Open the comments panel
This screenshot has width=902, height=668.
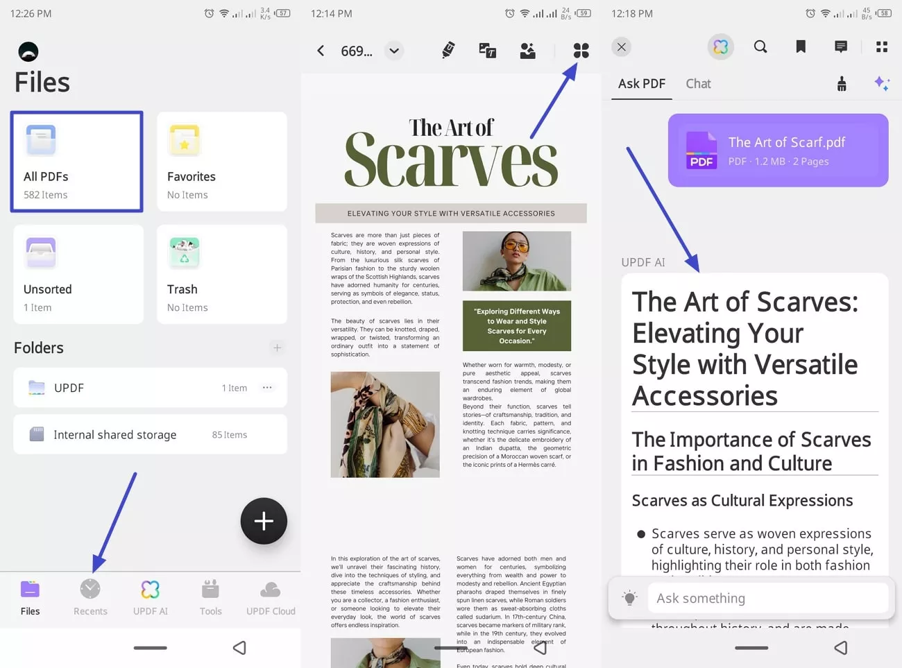(x=840, y=46)
